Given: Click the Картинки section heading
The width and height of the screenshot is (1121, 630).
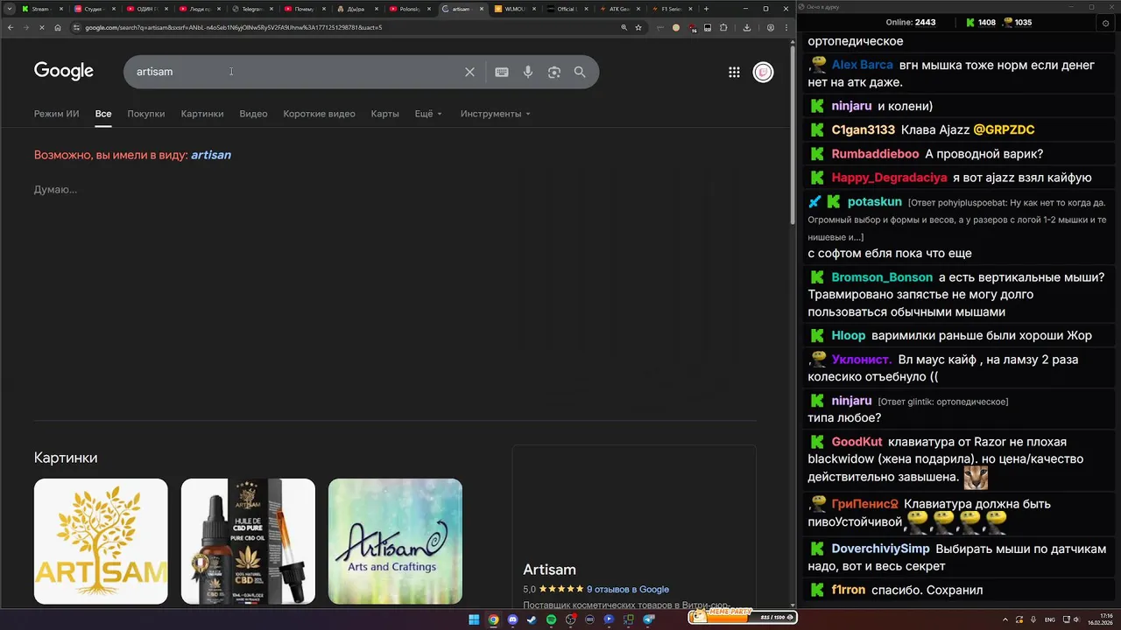Looking at the screenshot, I should click(x=66, y=458).
